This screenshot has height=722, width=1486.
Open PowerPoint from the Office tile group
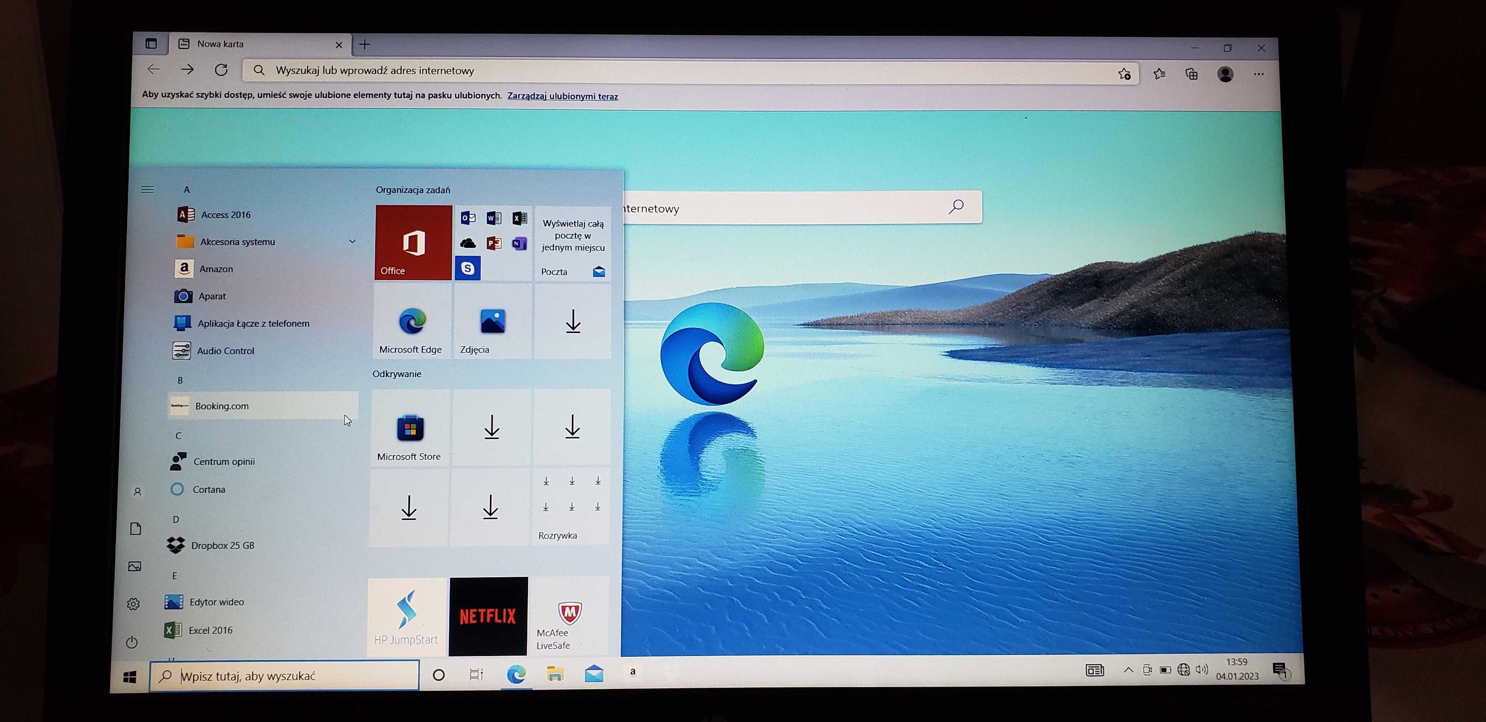pos(494,243)
